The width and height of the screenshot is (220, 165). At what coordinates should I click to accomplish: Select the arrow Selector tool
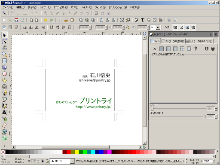4,35
